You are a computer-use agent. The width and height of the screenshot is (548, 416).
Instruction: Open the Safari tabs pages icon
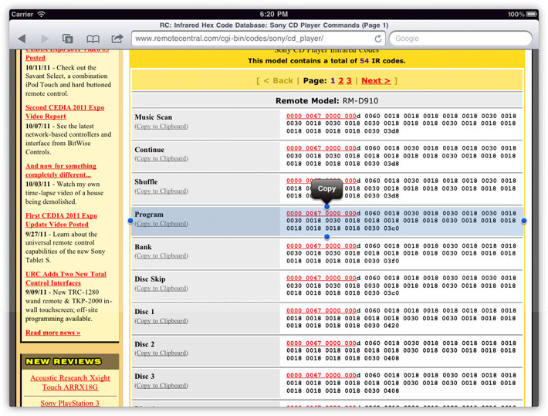coord(67,39)
